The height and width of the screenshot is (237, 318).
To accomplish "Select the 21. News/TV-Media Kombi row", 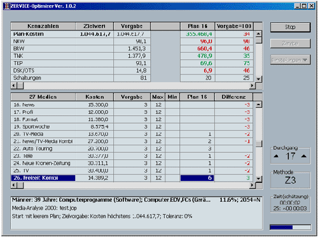I will [132, 141].
